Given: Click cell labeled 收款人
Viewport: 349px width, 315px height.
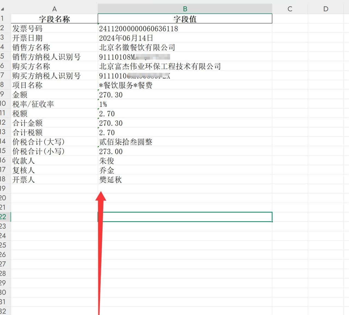Looking at the screenshot, I should click(x=54, y=161).
